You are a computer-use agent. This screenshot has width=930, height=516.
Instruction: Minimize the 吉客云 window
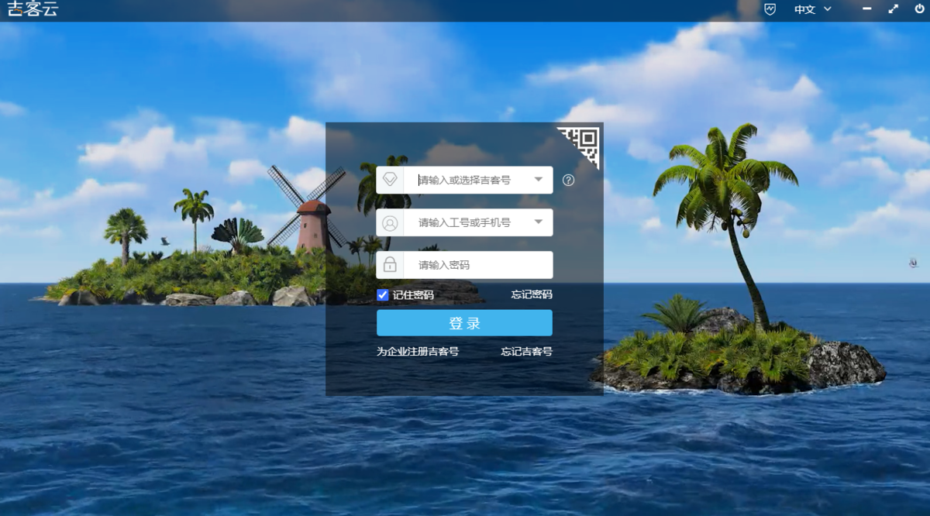[x=867, y=9]
